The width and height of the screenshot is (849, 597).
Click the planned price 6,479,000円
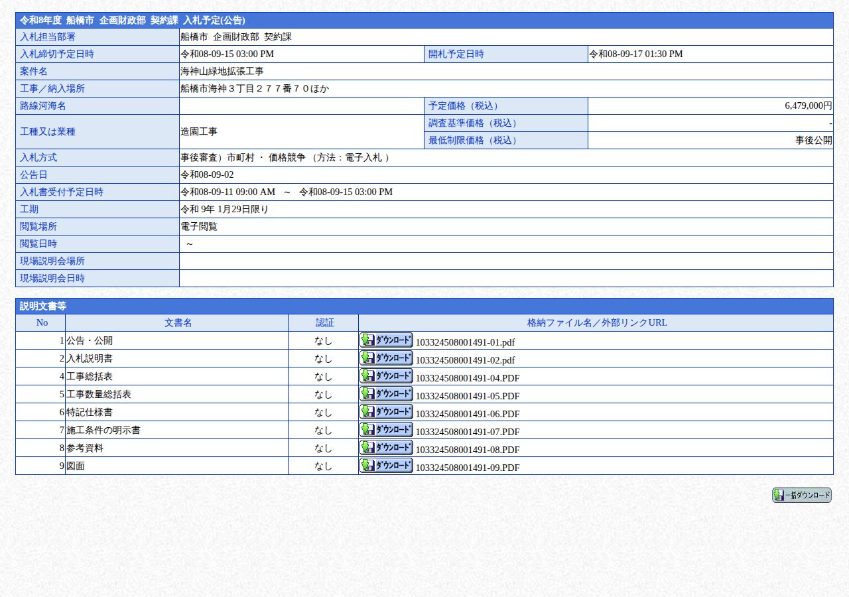point(808,105)
